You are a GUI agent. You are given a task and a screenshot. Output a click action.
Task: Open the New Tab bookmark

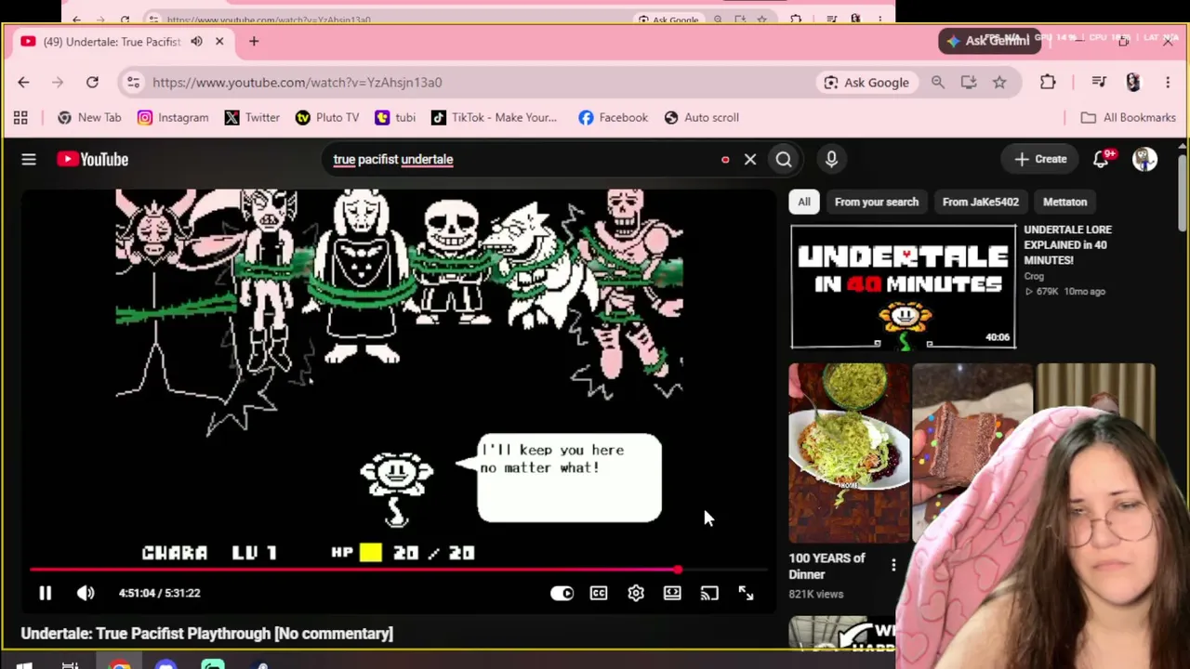pos(89,118)
